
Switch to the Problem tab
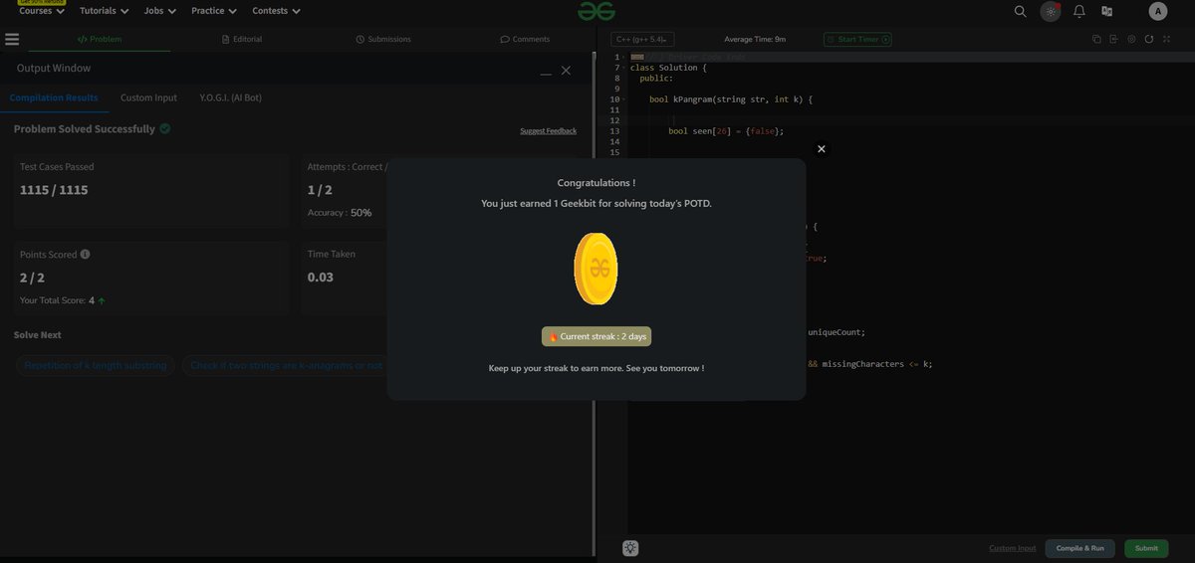100,39
